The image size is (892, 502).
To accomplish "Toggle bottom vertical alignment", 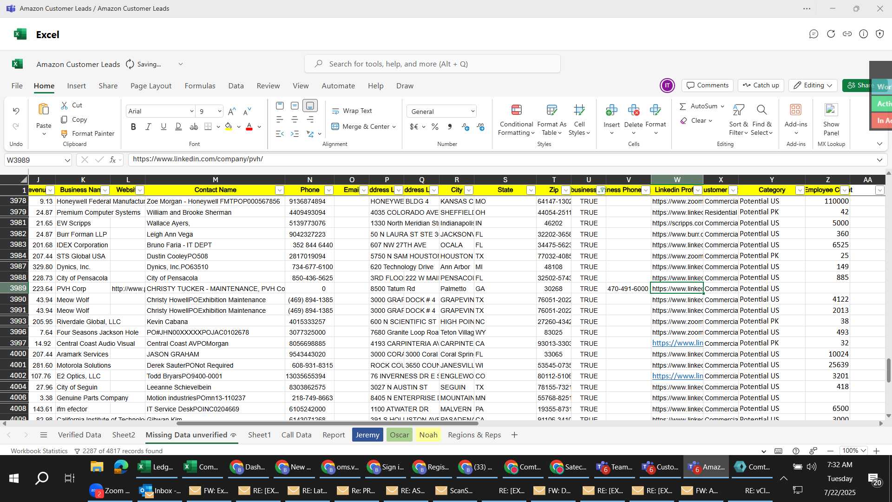I will [x=310, y=106].
